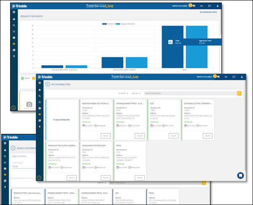This screenshot has width=253, height=205.
Task: Open shopping cart in Request for Quote header
Action: (x=194, y=6)
